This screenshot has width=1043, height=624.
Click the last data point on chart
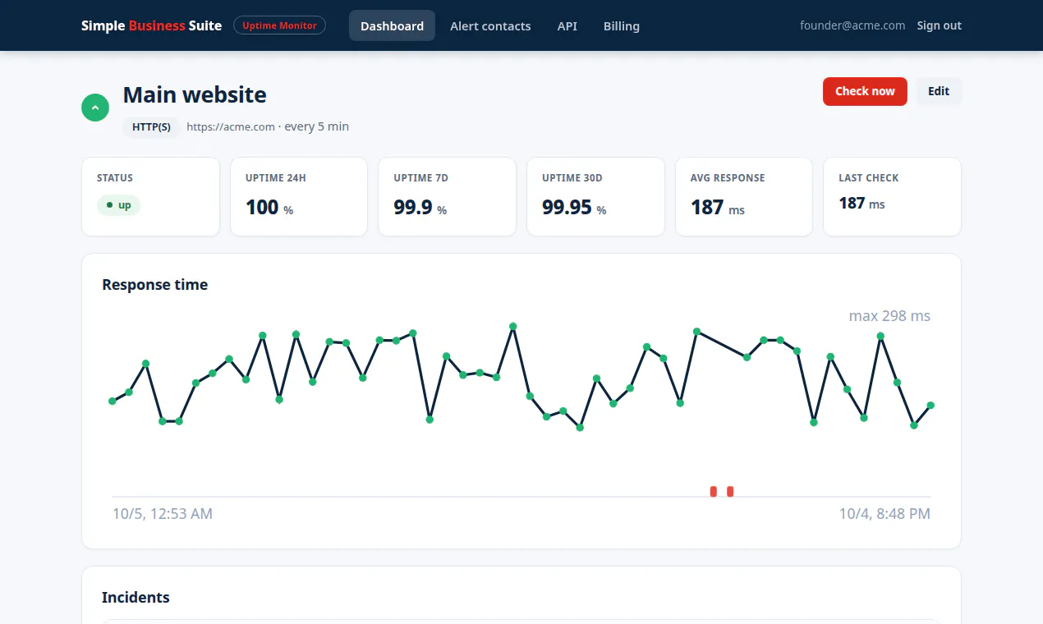tap(930, 405)
